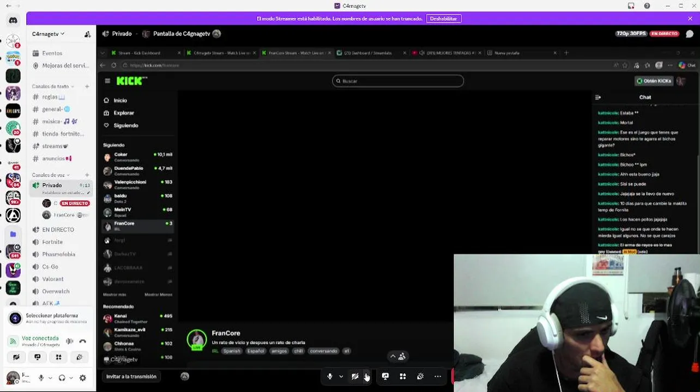
Task: Click Kick logo in shared screen
Action: pos(131,81)
